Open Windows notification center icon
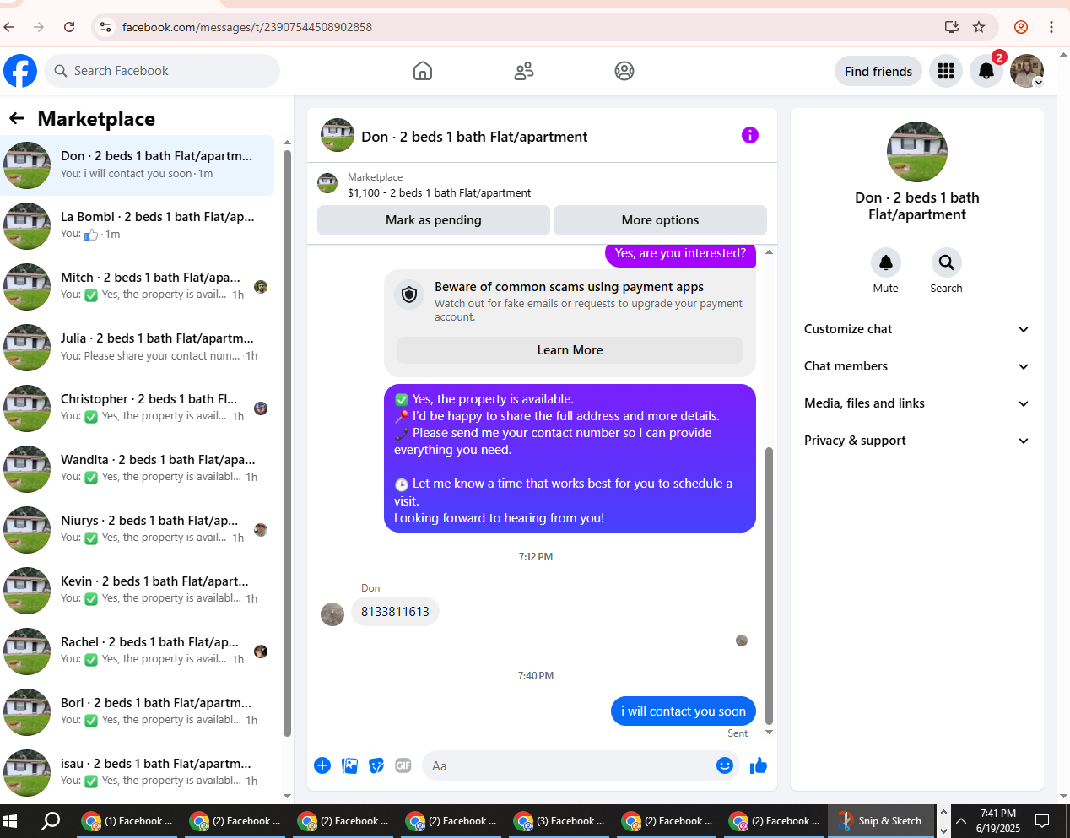Viewport: 1070px width, 838px height. pos(1042,820)
